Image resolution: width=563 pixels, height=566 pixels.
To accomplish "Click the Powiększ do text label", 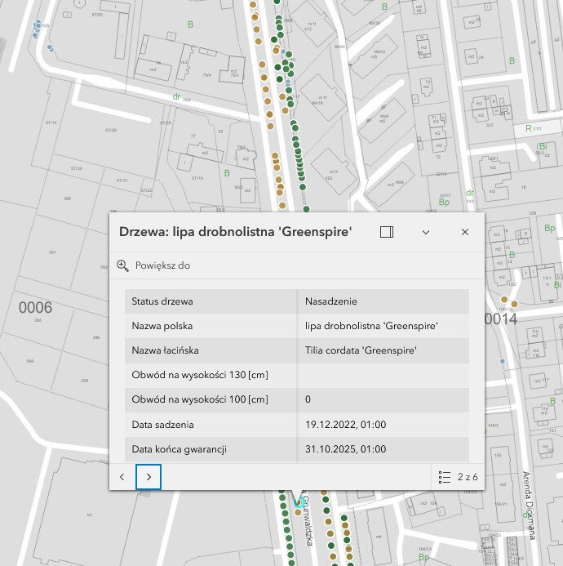I will tap(162, 265).
